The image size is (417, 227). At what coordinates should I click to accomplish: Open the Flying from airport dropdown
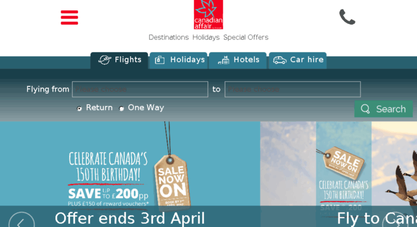click(140, 89)
